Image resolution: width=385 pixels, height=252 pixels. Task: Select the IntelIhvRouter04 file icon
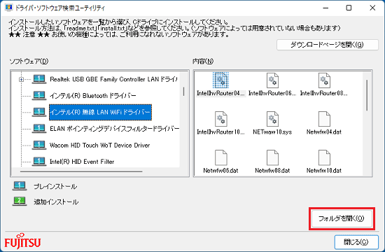point(220,80)
